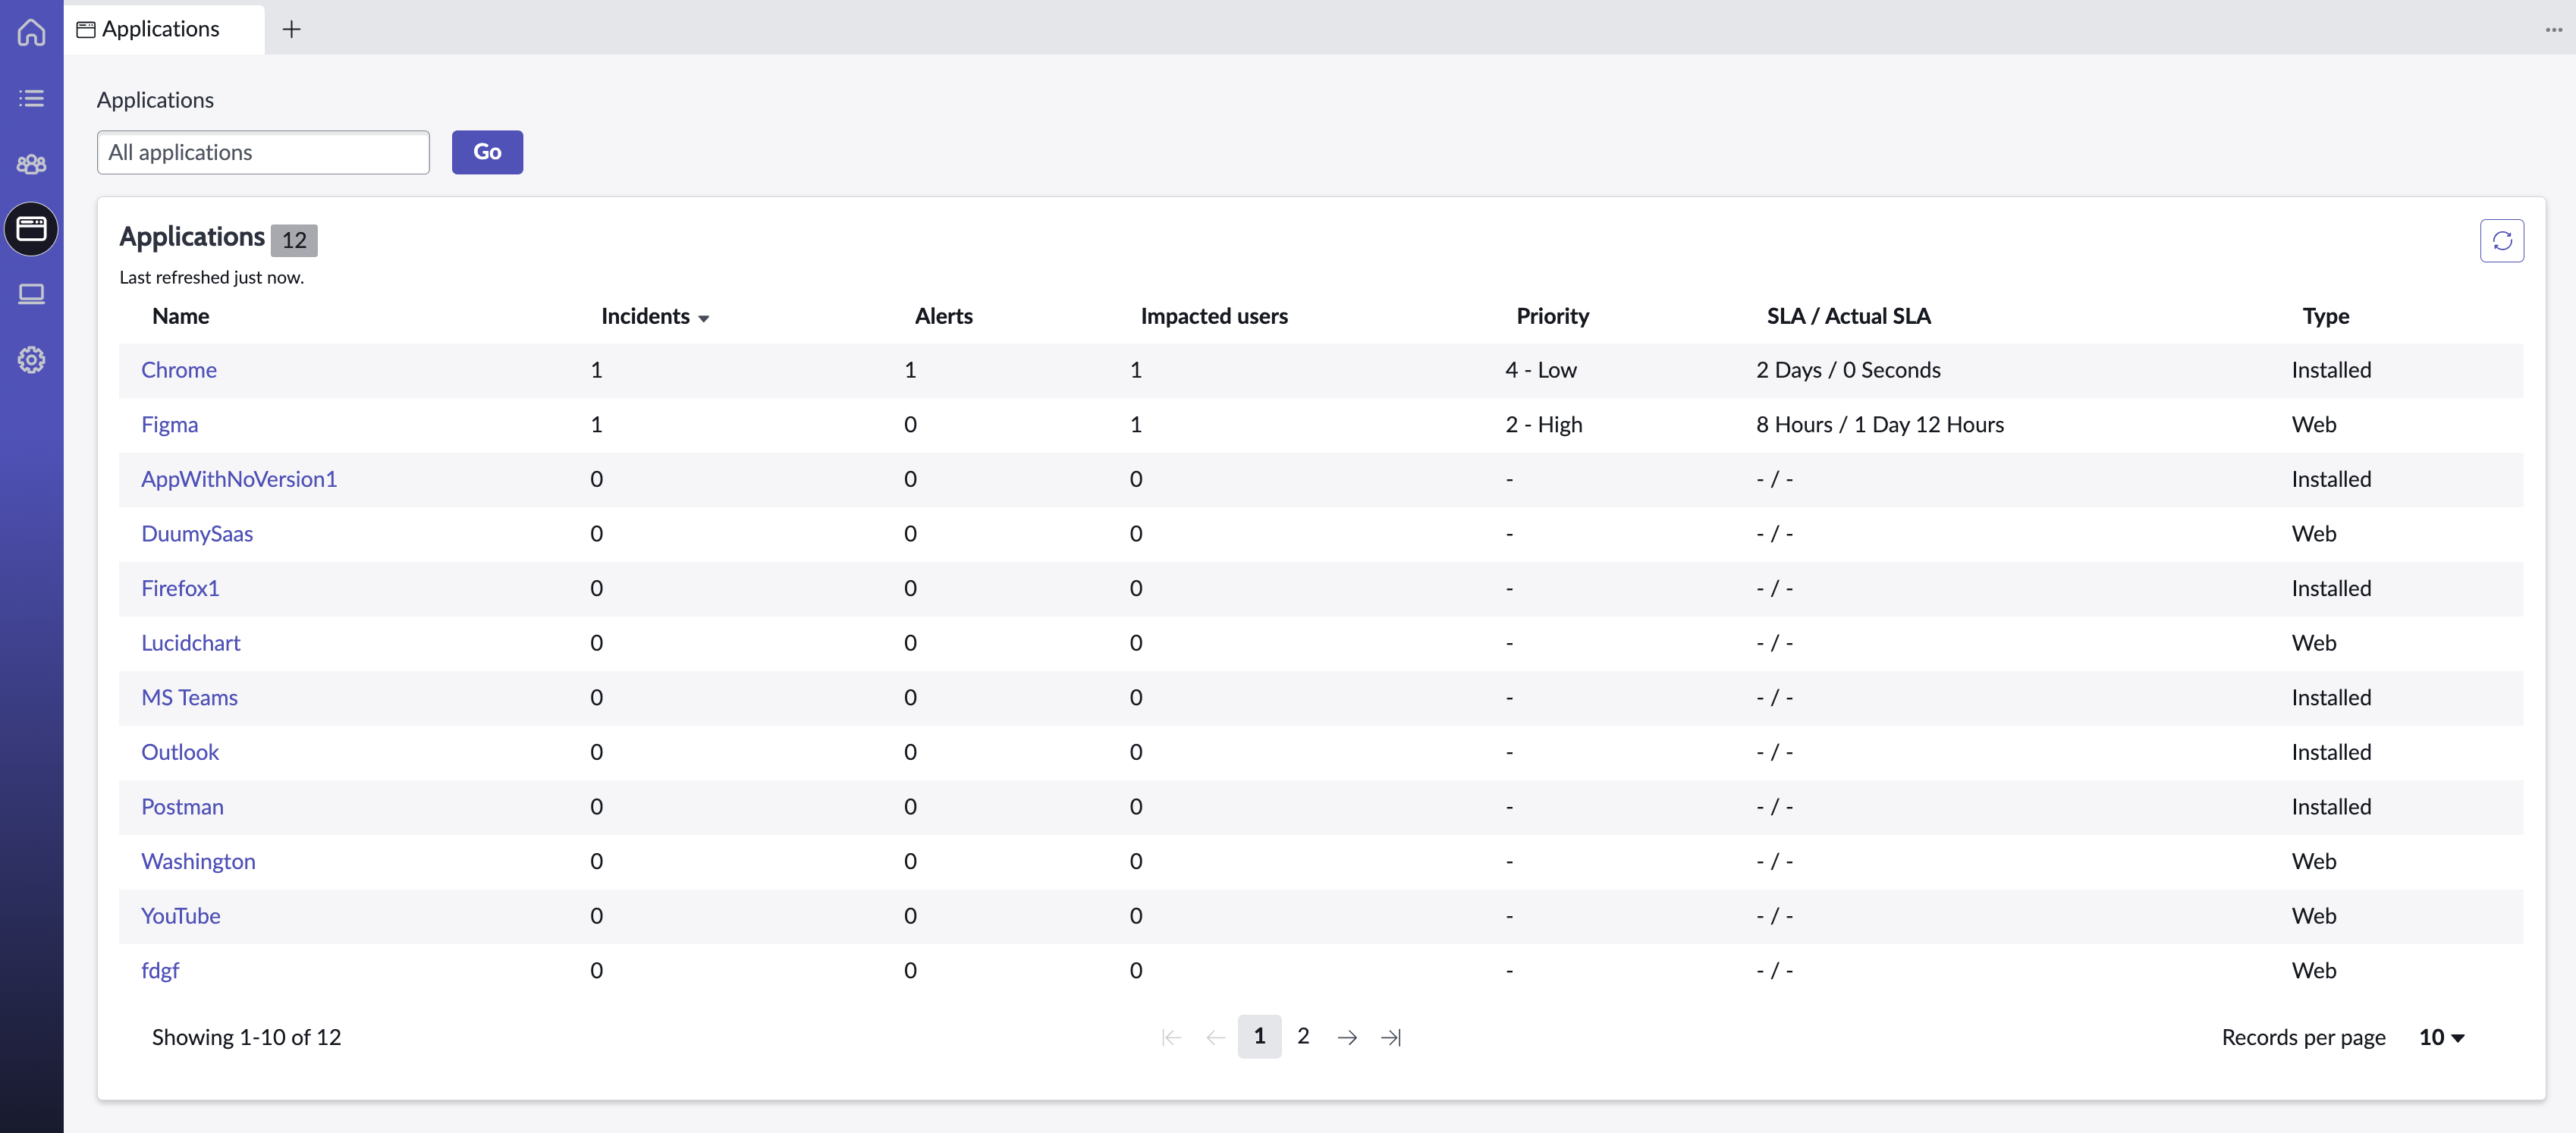The height and width of the screenshot is (1133, 2576).
Task: Click the 'Showing 1-10 of 12' text
Action: 246,1037
